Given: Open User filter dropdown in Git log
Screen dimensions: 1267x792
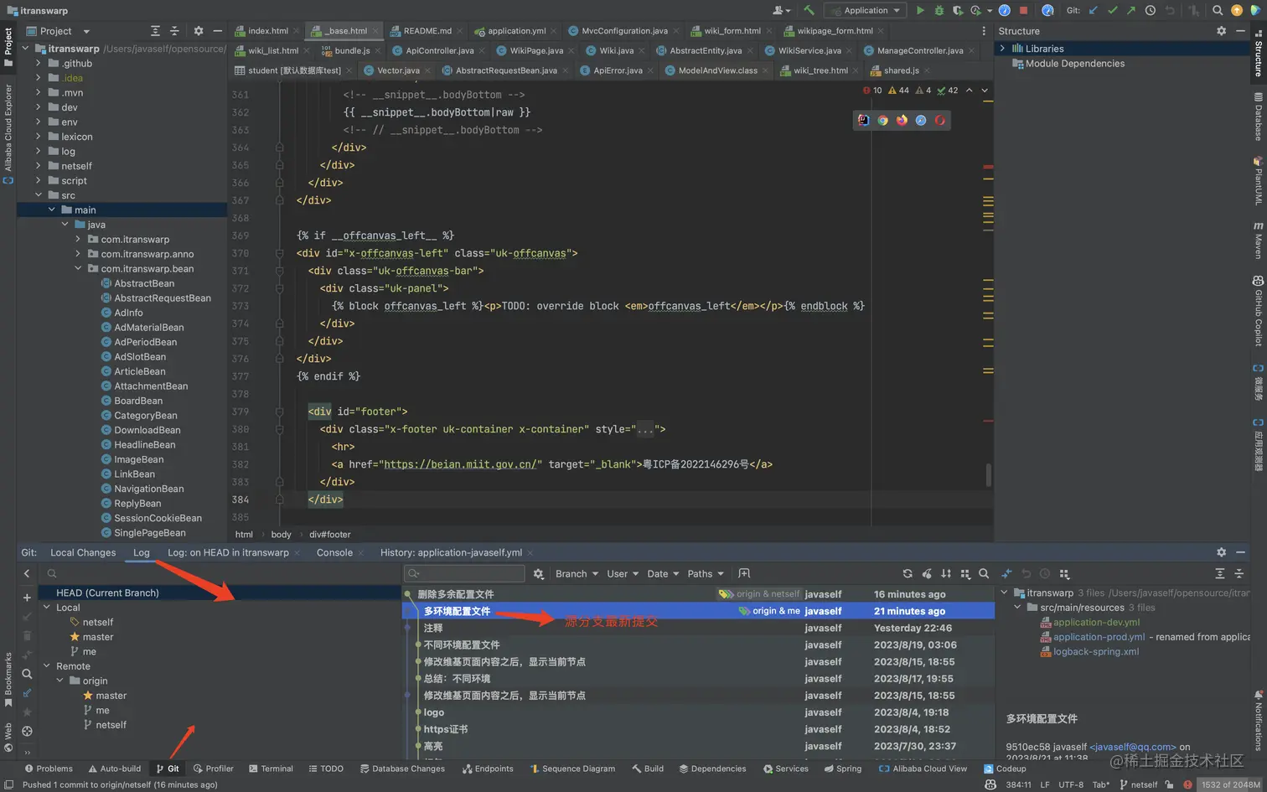Looking at the screenshot, I should pyautogui.click(x=623, y=573).
